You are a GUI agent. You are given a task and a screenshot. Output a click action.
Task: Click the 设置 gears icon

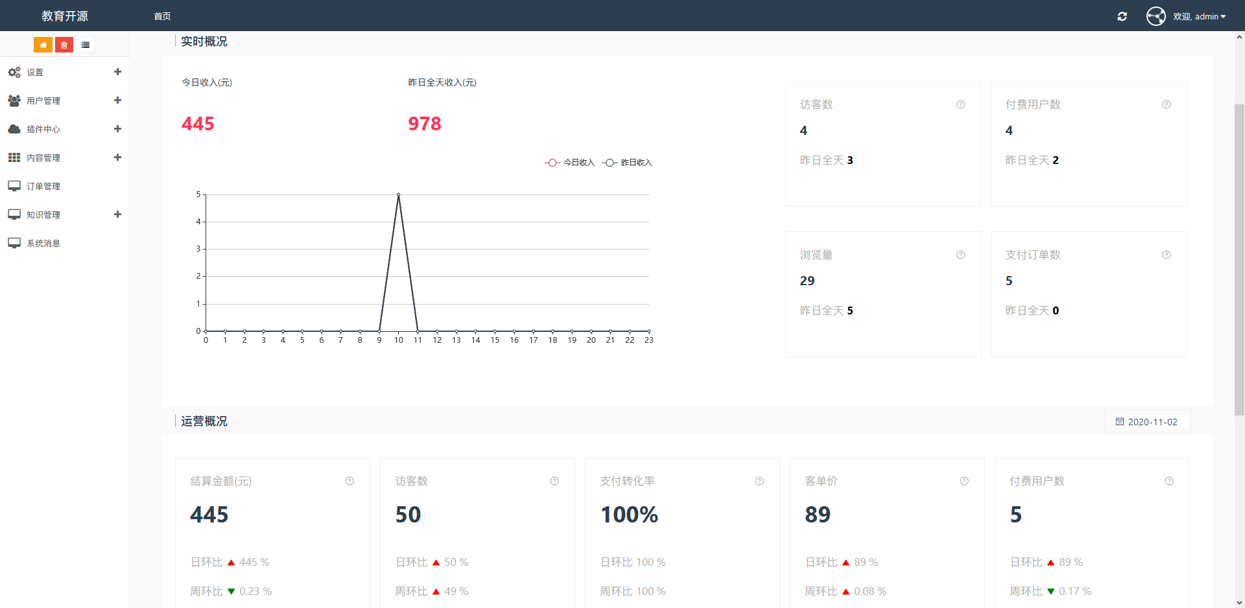click(x=14, y=72)
